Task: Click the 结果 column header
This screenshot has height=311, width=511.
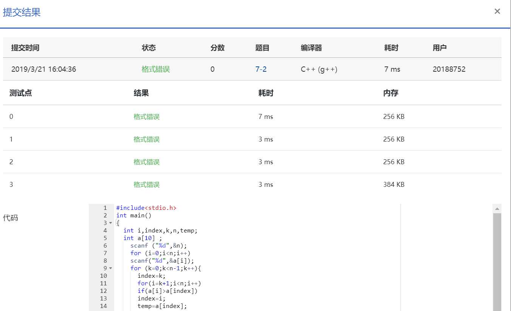Action: [141, 93]
